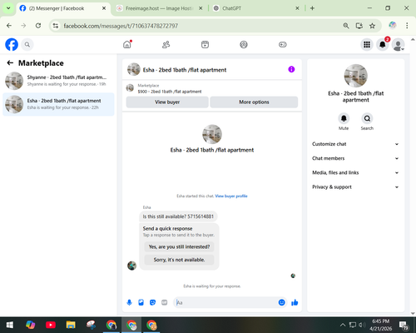Open the Windows Start button

pyautogui.click(x=10, y=325)
